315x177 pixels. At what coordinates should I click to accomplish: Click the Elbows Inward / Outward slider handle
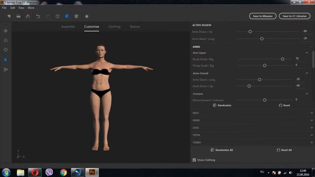(265, 100)
